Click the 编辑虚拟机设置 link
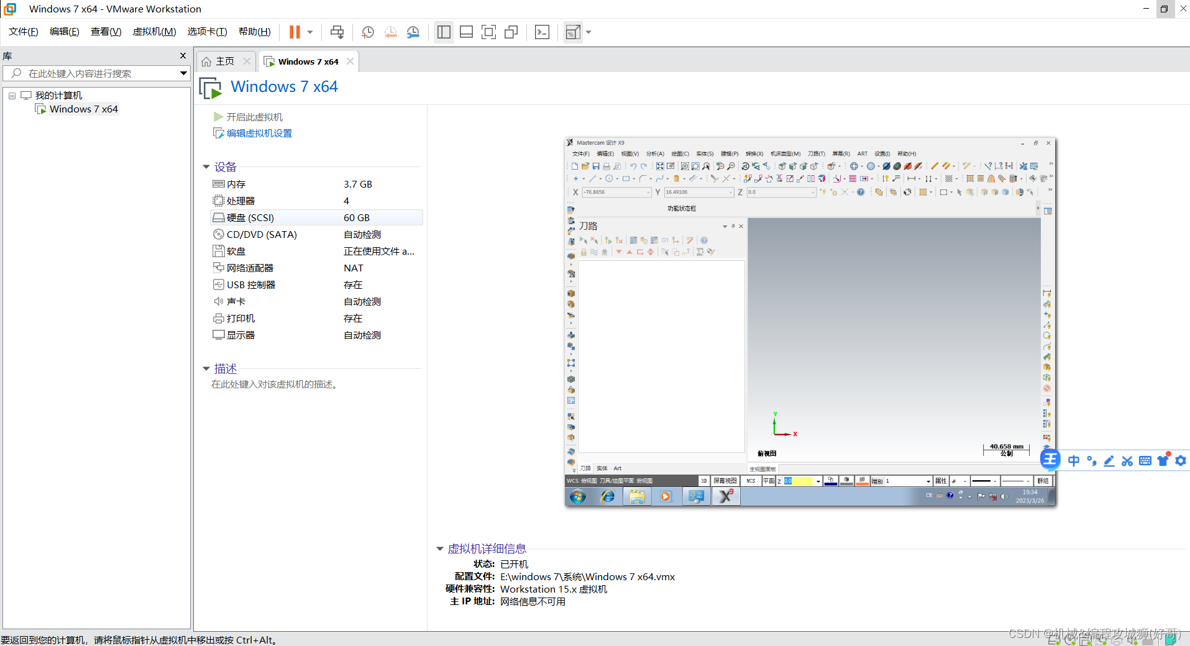This screenshot has height=646, width=1190. pos(259,133)
